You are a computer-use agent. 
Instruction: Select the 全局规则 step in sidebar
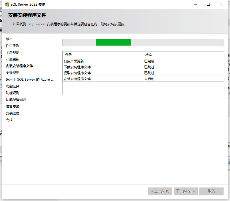(13, 53)
